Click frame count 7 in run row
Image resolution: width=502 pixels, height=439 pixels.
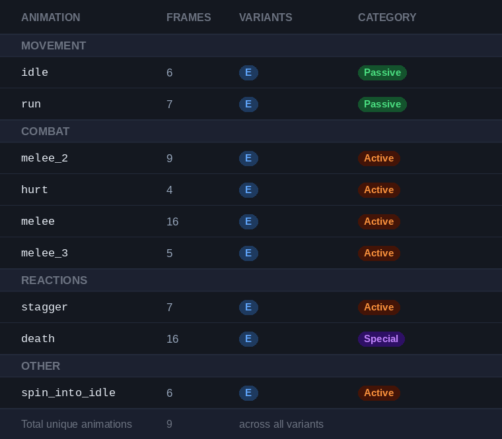(169, 105)
